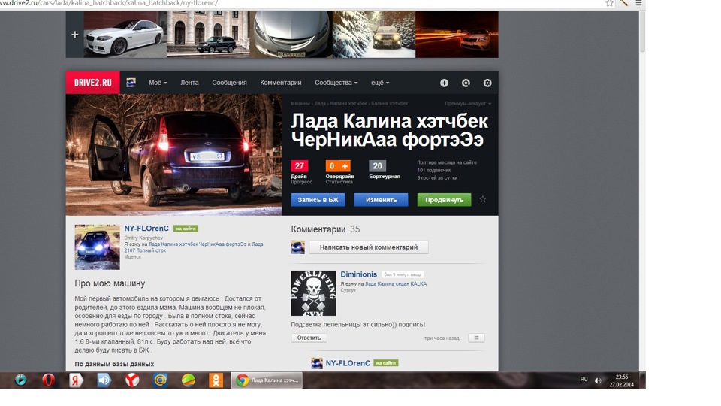Click the orange plus next to Овердрайв counter
The width and height of the screenshot is (721, 406).
tap(345, 165)
